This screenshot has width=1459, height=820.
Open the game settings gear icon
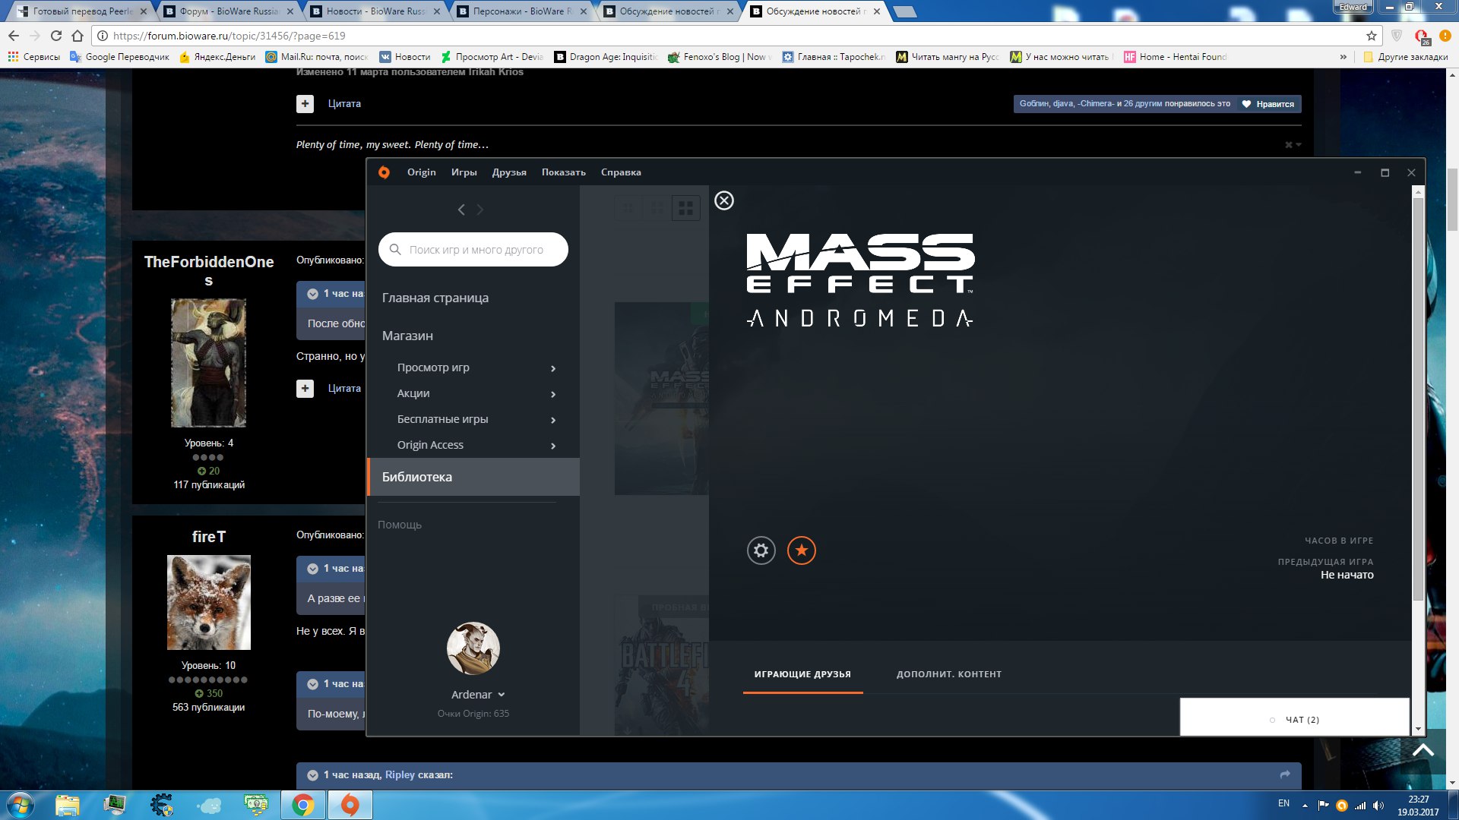(761, 550)
